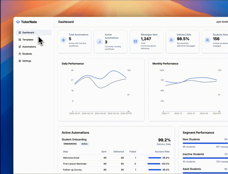Click the TutorNate brand name
The width and height of the screenshot is (228, 174).
(x=29, y=22)
